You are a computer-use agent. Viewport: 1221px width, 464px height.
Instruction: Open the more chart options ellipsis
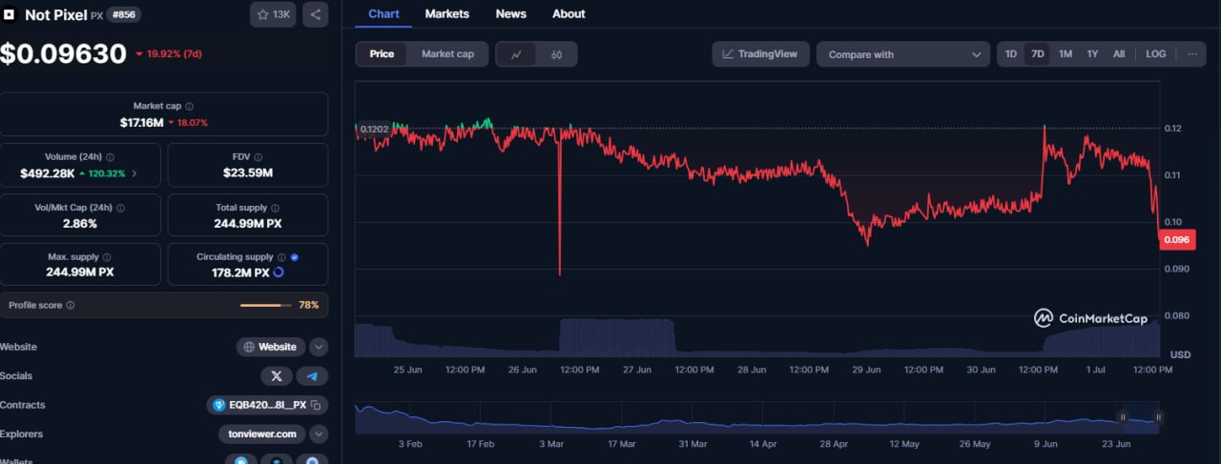pyautogui.click(x=1192, y=54)
